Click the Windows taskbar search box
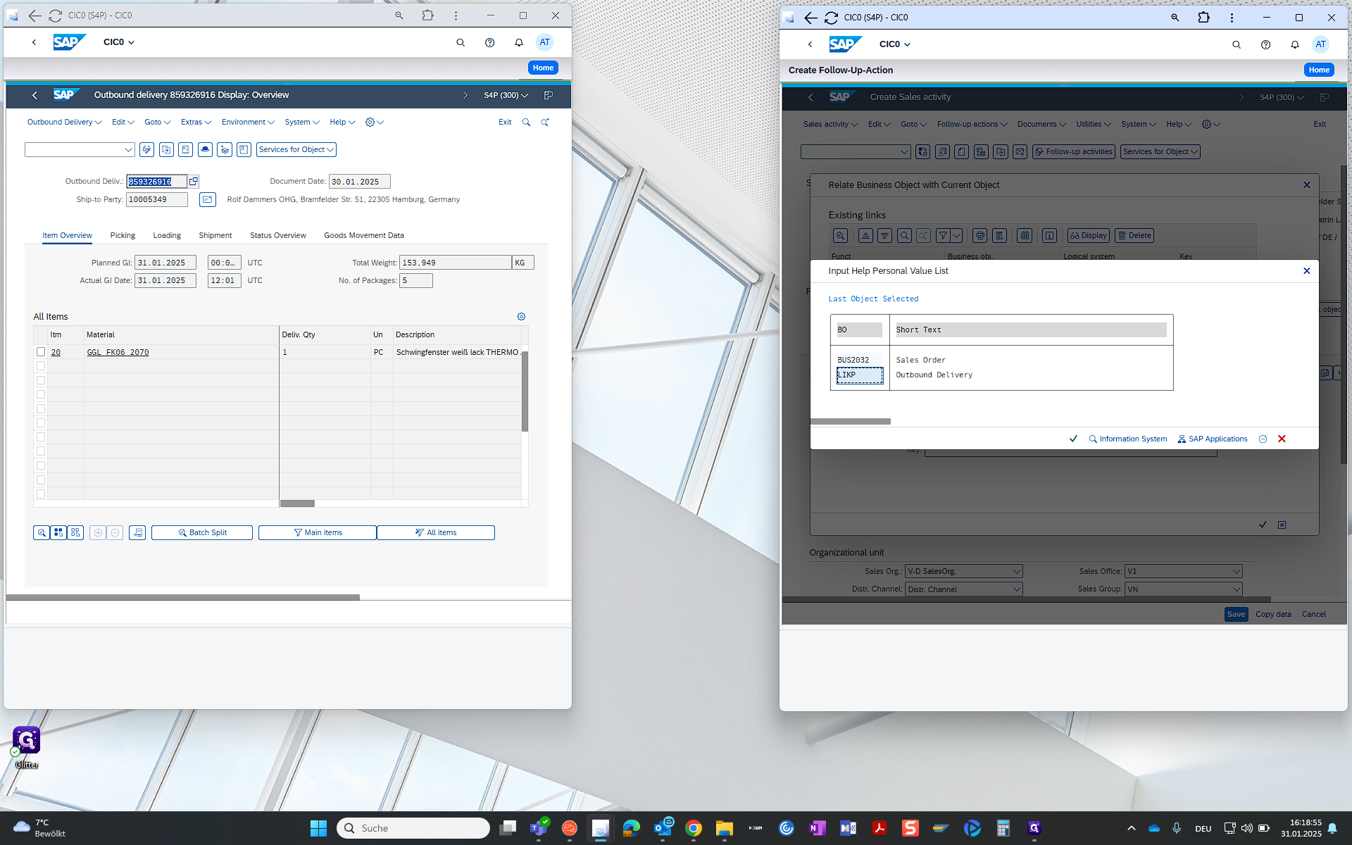Screen dimensions: 1352x845 413,828
